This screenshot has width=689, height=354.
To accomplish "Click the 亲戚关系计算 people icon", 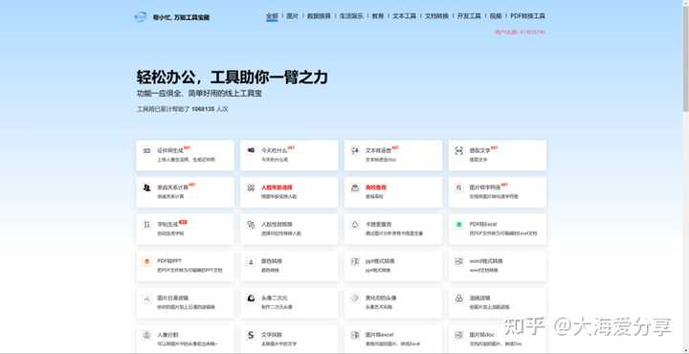I will (x=146, y=188).
